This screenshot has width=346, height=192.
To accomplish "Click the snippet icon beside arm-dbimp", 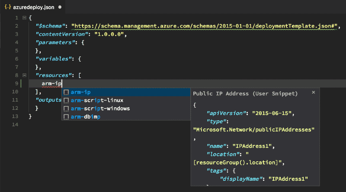I will [66, 117].
